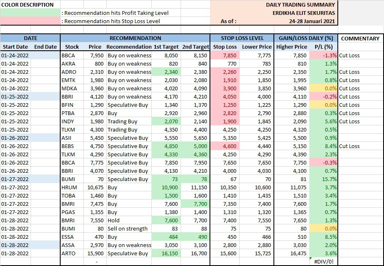Click the pink Stop Loss legend swatch
This screenshot has height=266, width=384.
(x=30, y=21)
